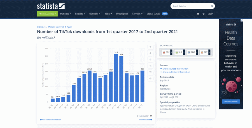252x128 pixels.
Task: Mark the statistic as favorite with the star icon
Action: pyautogui.click(x=150, y=47)
